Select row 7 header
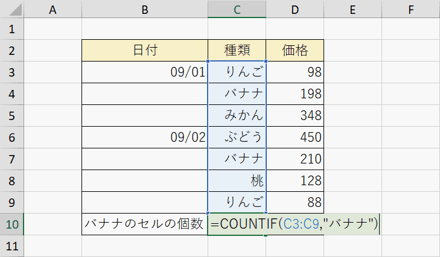 point(12,159)
